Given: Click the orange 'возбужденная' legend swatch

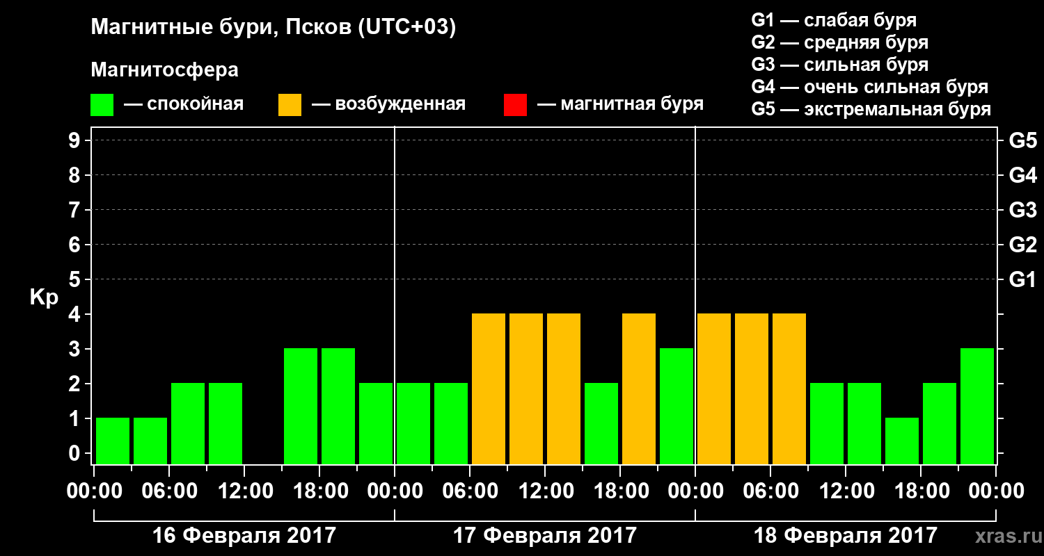Looking at the screenshot, I should 290,105.
